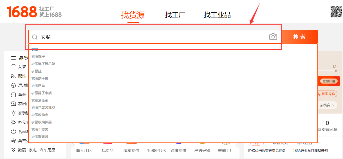Choose suggestion 衣服收纳盒
The height and width of the screenshot is (159, 343).
pos(40,115)
